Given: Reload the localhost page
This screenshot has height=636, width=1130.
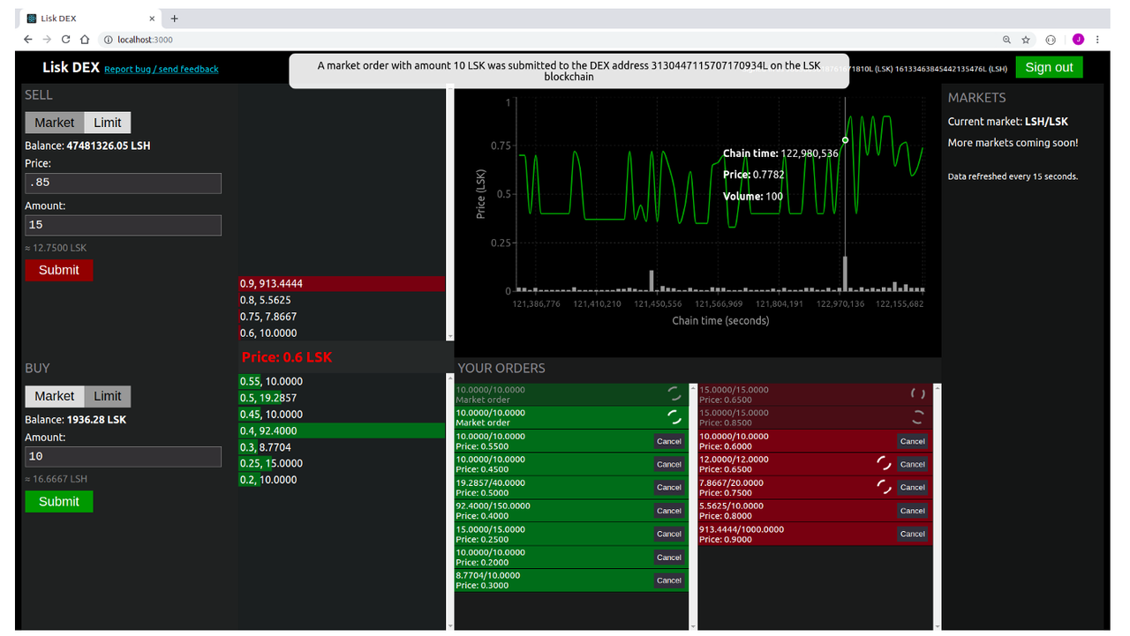Looking at the screenshot, I should (66, 40).
